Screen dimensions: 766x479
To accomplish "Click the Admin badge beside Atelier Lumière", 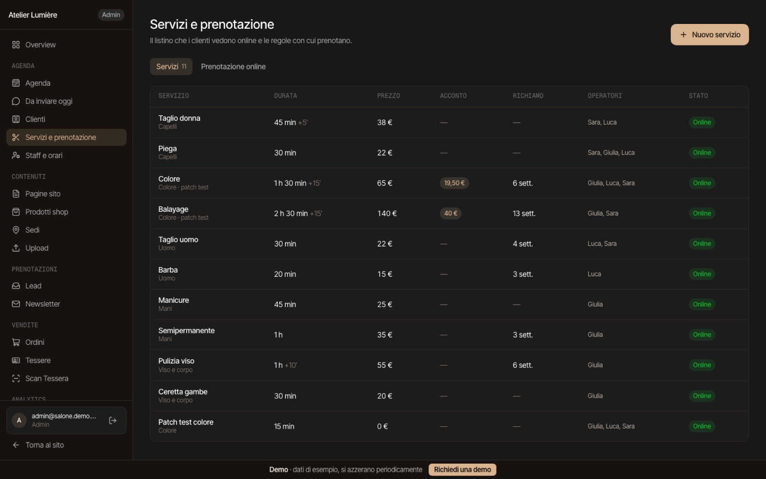I will coord(111,15).
